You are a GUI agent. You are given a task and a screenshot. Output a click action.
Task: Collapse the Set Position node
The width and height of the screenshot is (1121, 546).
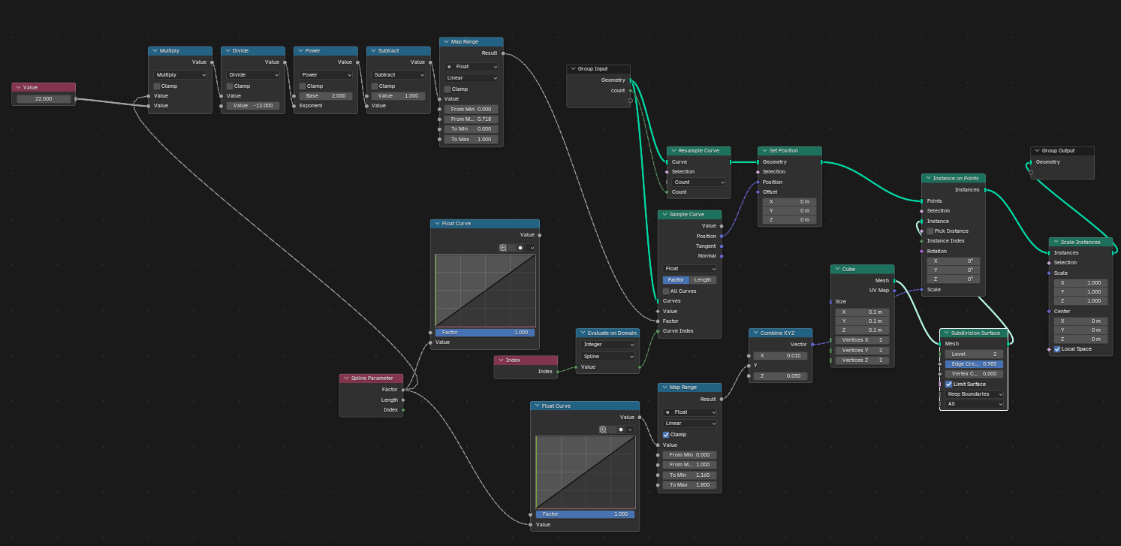coord(765,151)
